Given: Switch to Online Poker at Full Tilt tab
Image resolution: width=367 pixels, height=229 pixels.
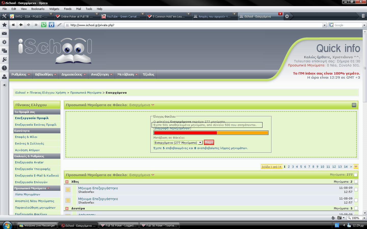Looking at the screenshot, I should 77,16.
